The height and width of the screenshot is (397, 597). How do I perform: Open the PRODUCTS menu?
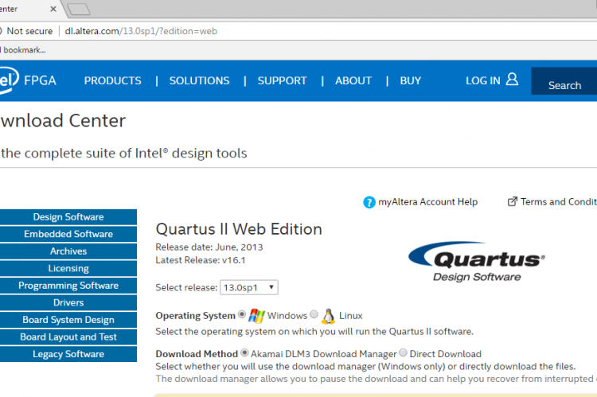pos(113,80)
